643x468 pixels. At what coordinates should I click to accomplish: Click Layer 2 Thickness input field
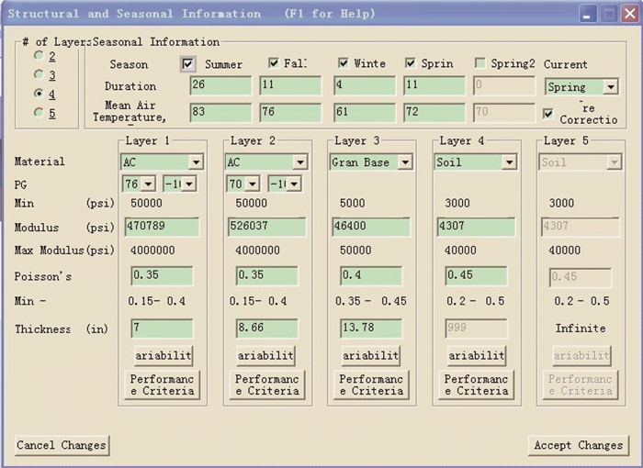[266, 329]
